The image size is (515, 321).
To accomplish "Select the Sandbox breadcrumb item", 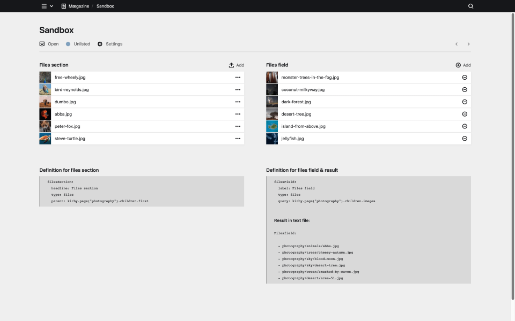I will click(x=105, y=6).
